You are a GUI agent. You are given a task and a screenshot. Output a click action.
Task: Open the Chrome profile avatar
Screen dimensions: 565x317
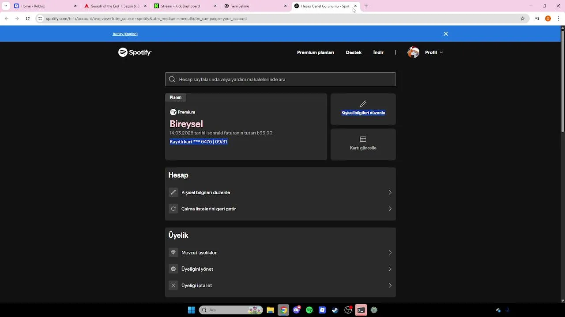(548, 18)
